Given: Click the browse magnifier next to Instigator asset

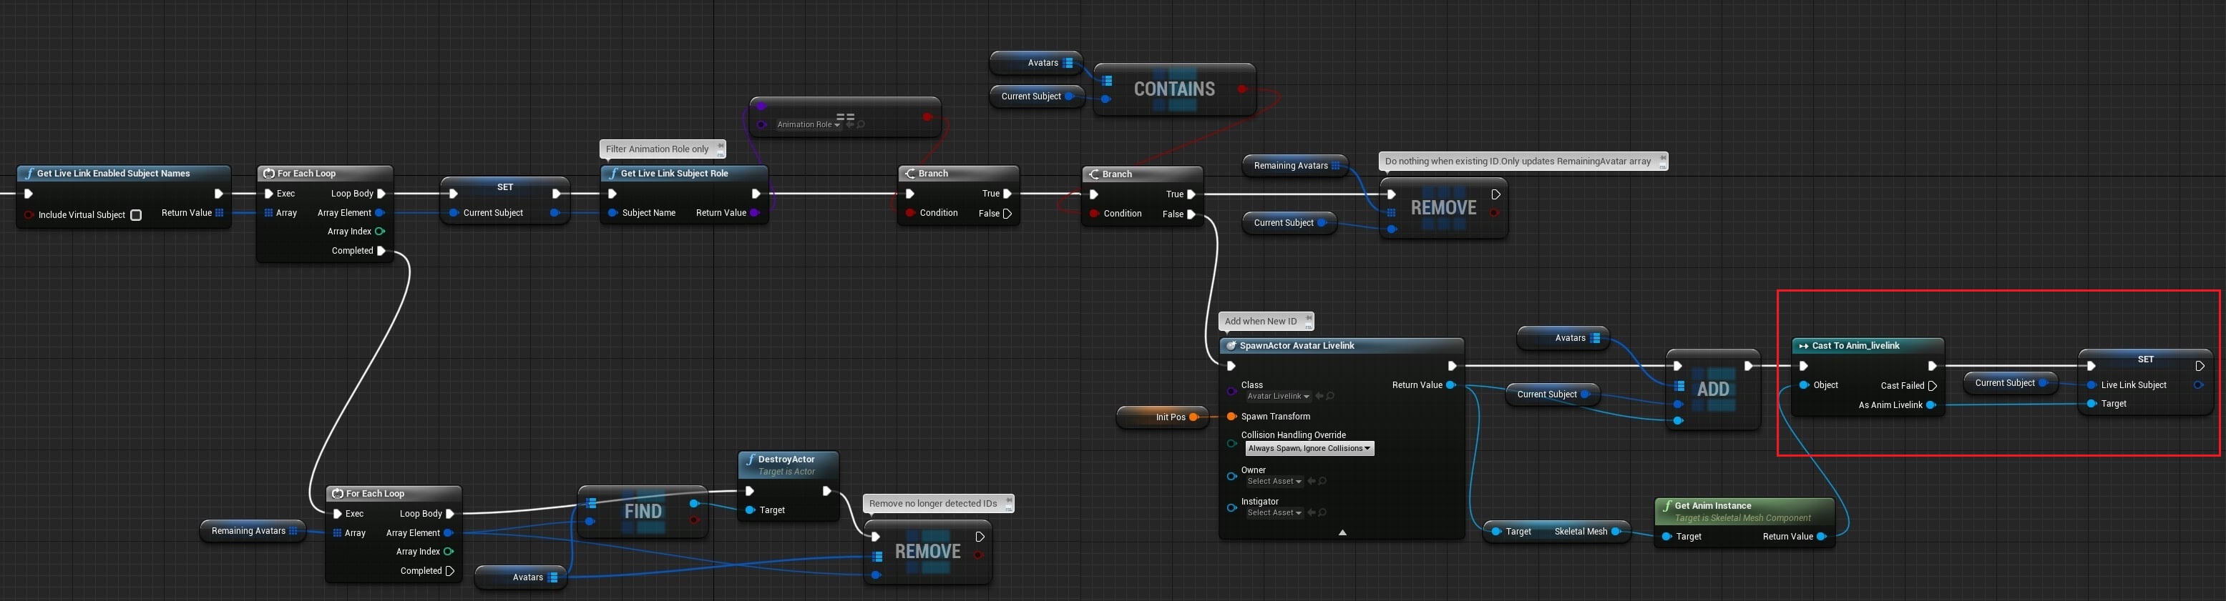Looking at the screenshot, I should coord(1323,513).
